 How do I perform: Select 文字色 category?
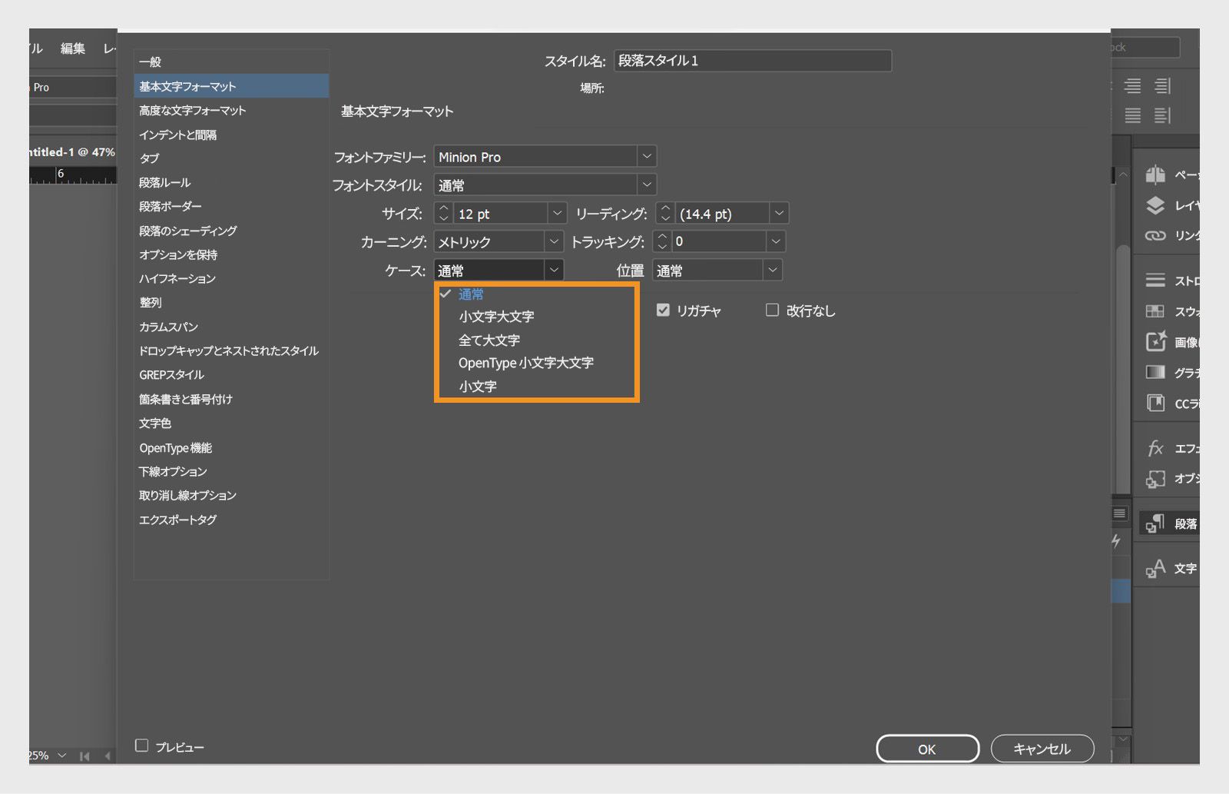click(231, 423)
